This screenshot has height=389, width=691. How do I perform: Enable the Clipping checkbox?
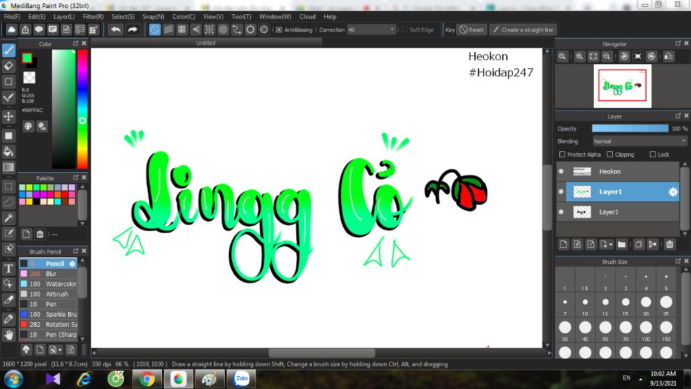609,155
